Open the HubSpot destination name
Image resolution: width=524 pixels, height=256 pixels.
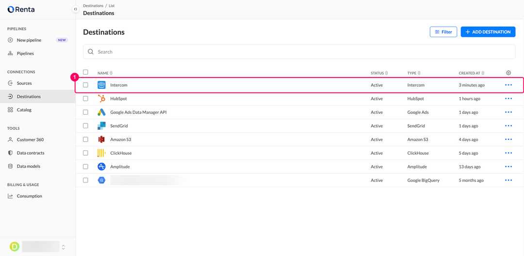point(118,99)
